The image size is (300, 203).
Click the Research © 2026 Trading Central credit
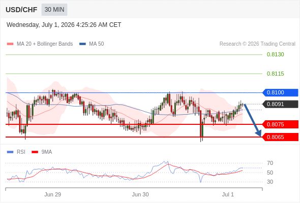(x=257, y=44)
